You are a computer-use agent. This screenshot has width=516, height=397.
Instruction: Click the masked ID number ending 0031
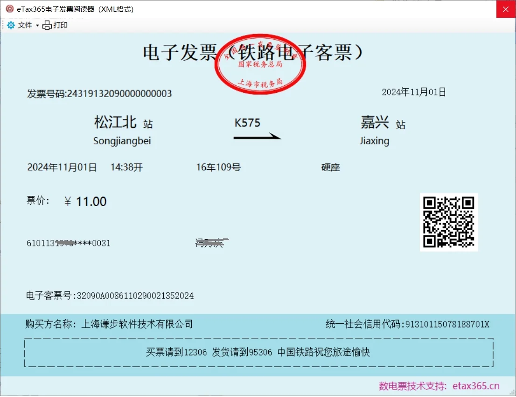69,243
